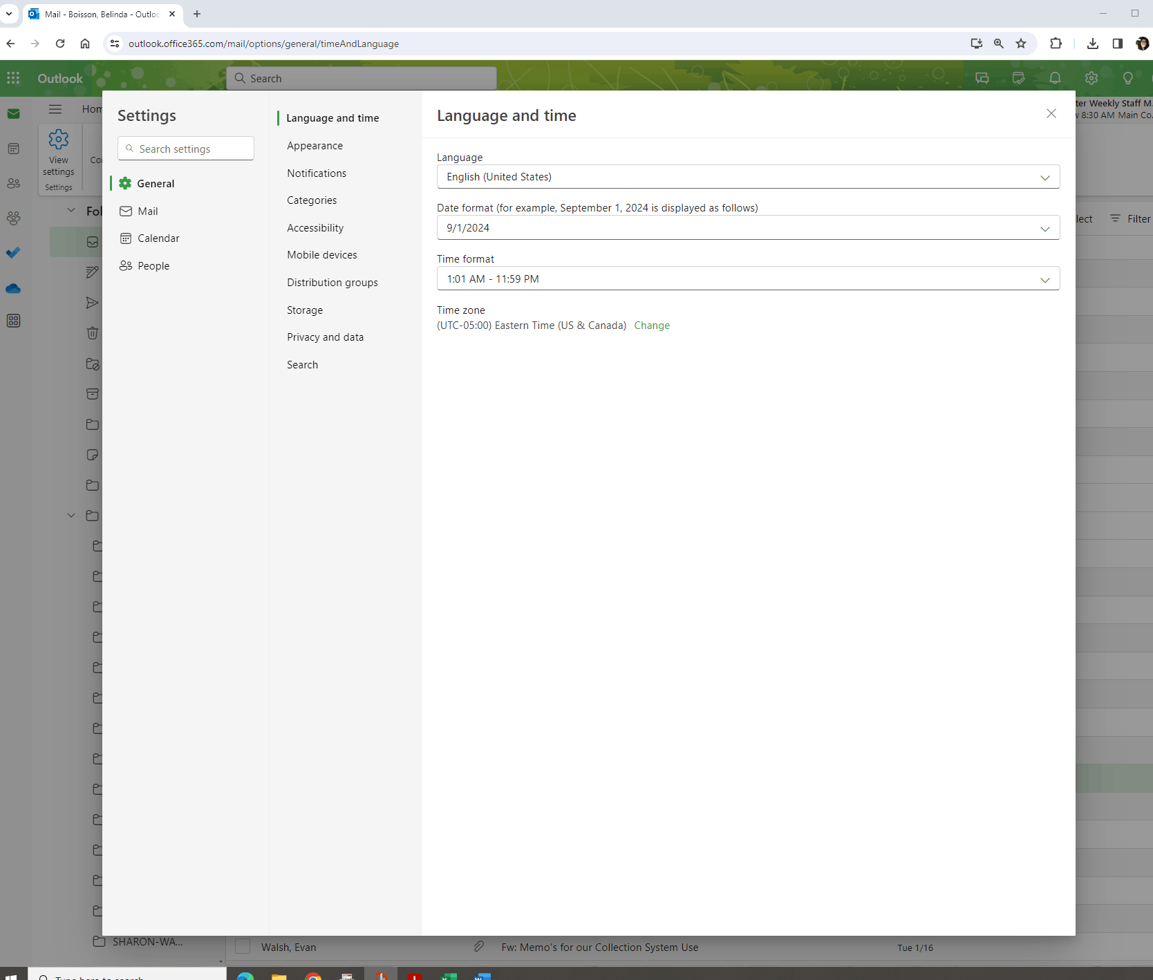Click the Search settings input field
1153x980 pixels.
tap(186, 149)
